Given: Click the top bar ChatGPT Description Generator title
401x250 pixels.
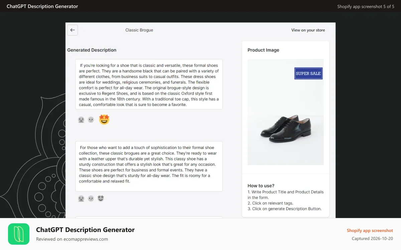Looking at the screenshot, I should pos(42,6).
